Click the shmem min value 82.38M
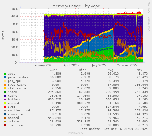Image resolution: width=152 pixels, height=136 pixels. click(84, 92)
